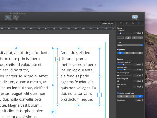Select the second wrap mode icon

tap(127, 96)
